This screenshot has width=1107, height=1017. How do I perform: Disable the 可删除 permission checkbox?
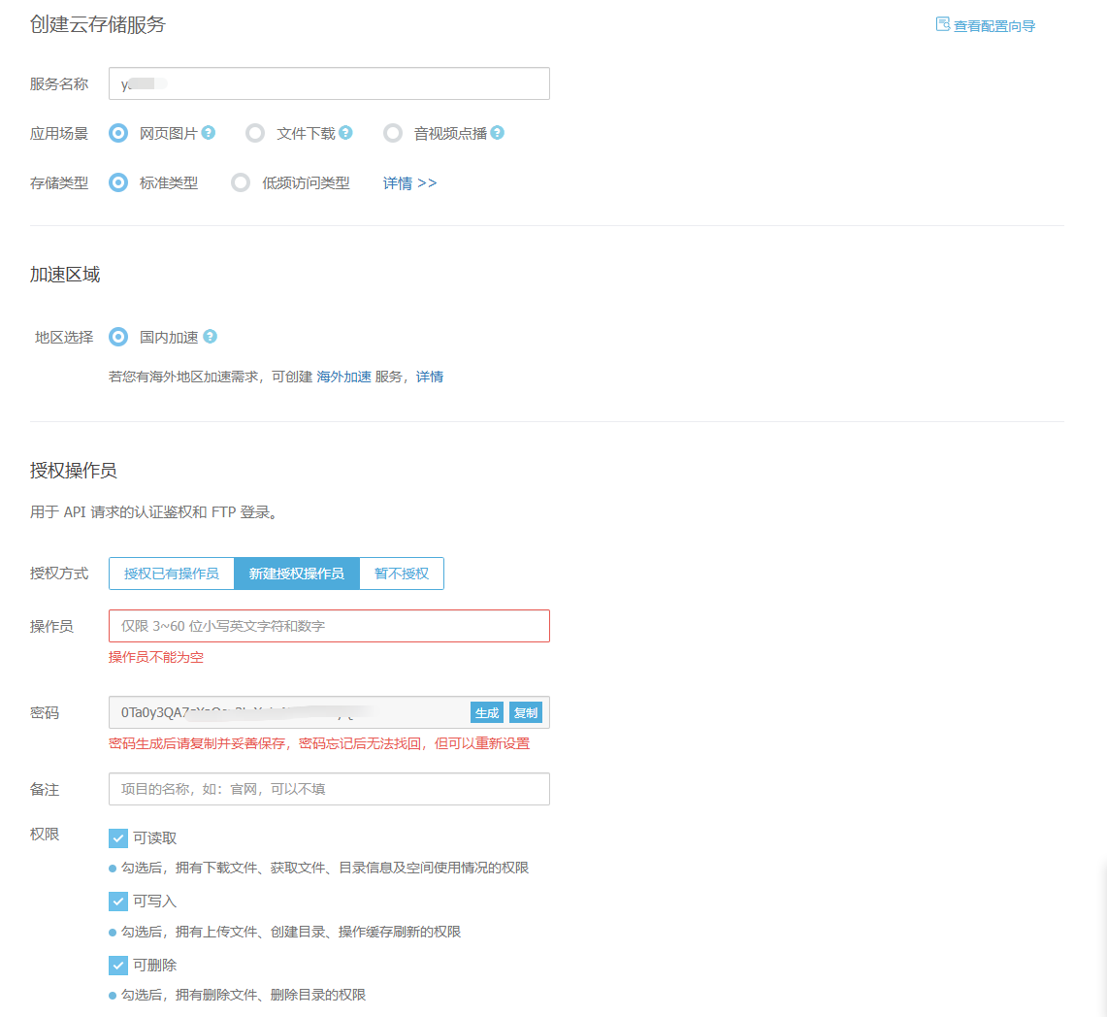[x=118, y=966]
